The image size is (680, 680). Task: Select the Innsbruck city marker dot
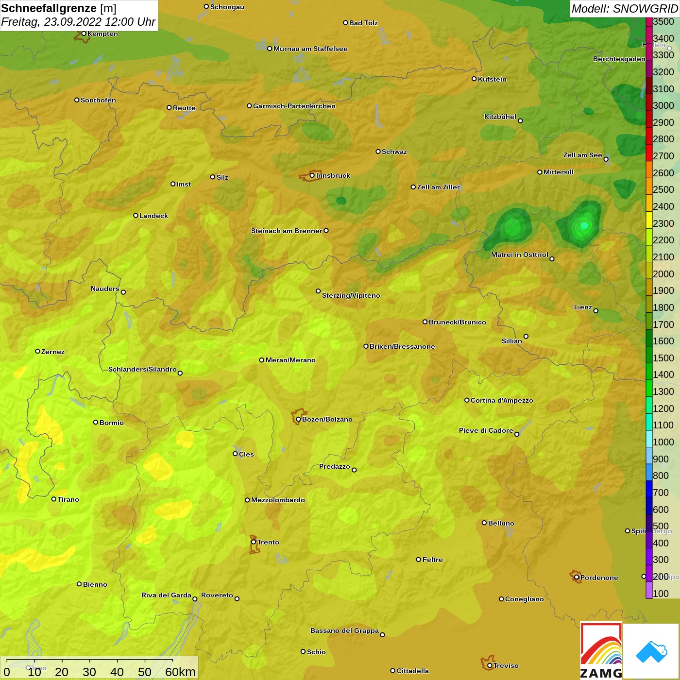[312, 175]
